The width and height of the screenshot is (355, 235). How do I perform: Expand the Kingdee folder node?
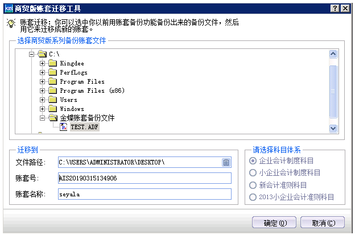click(42, 63)
